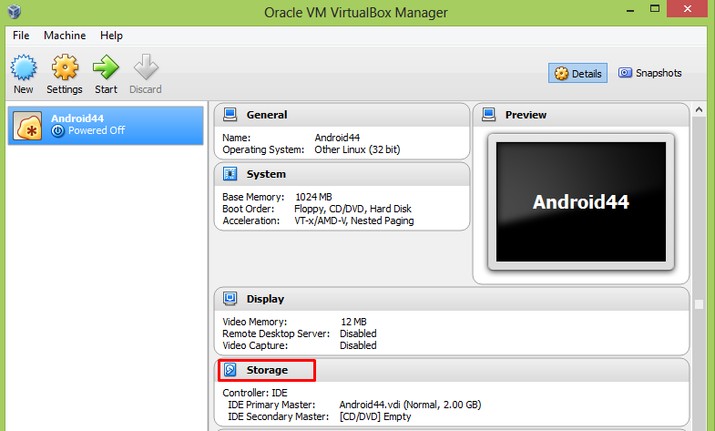Click the Details gear icon
Viewport: 715px width, 431px height.
pyautogui.click(x=561, y=74)
